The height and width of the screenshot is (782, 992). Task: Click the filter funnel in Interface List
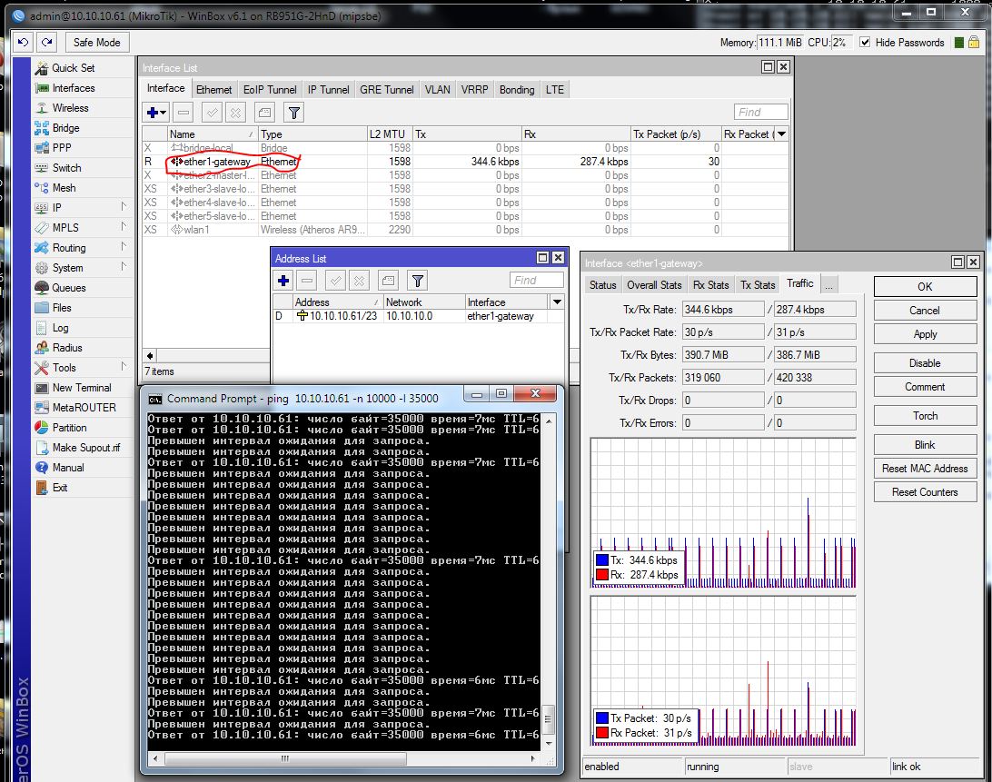coord(293,113)
